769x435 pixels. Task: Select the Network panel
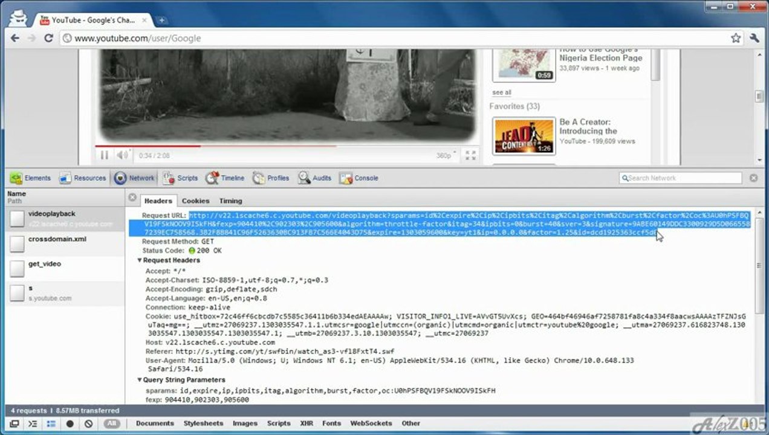click(135, 178)
